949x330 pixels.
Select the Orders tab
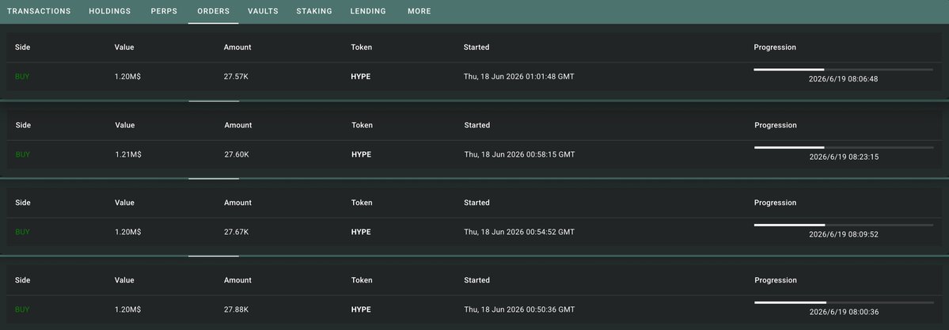click(213, 12)
